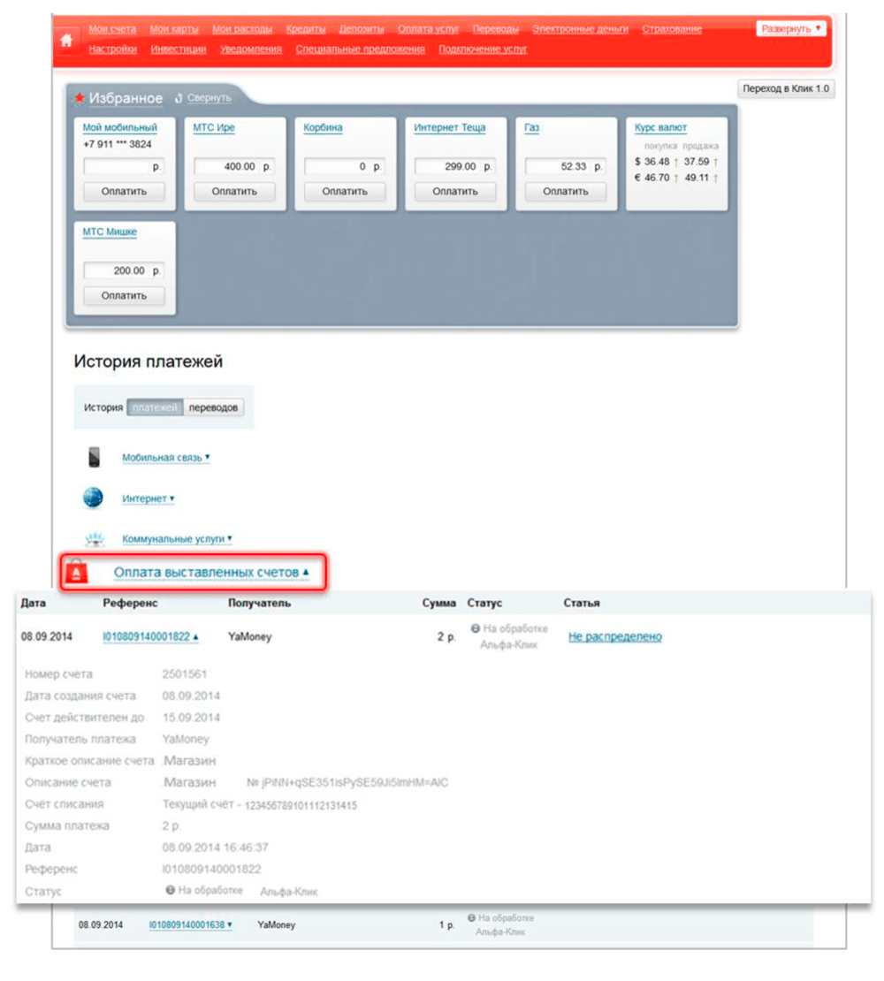Click amount field showing 200.00

coord(124,270)
